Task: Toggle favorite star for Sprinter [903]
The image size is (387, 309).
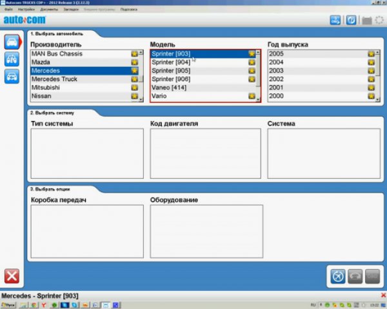Action: point(252,53)
